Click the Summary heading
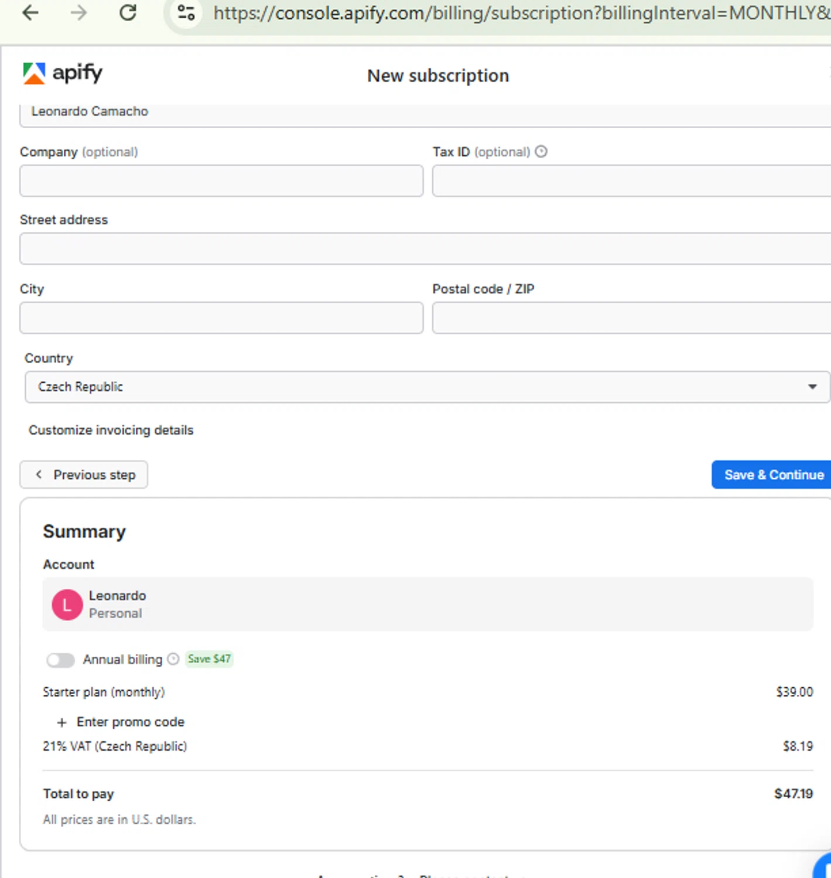Screen dimensions: 831x878 click(x=84, y=531)
